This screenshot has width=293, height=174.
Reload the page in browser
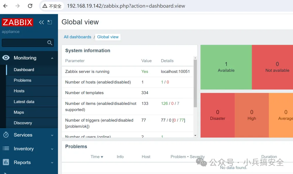tap(30, 6)
